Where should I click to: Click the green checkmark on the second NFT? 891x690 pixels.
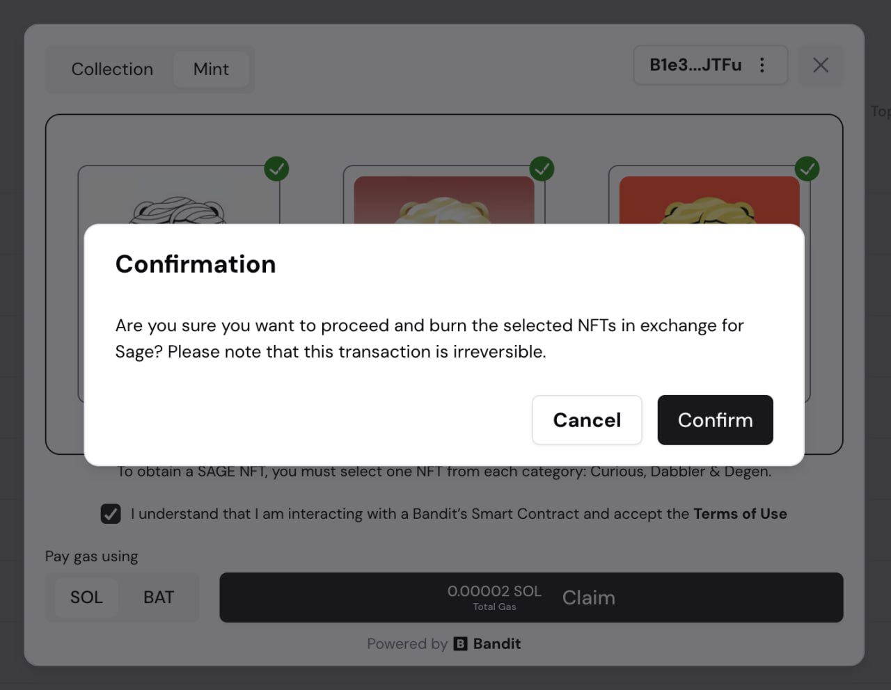pos(542,168)
